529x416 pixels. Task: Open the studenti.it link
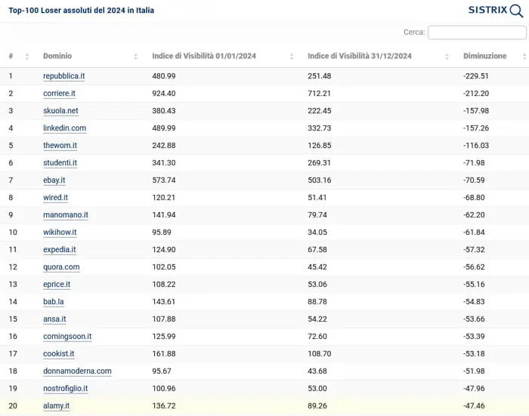tap(60, 163)
